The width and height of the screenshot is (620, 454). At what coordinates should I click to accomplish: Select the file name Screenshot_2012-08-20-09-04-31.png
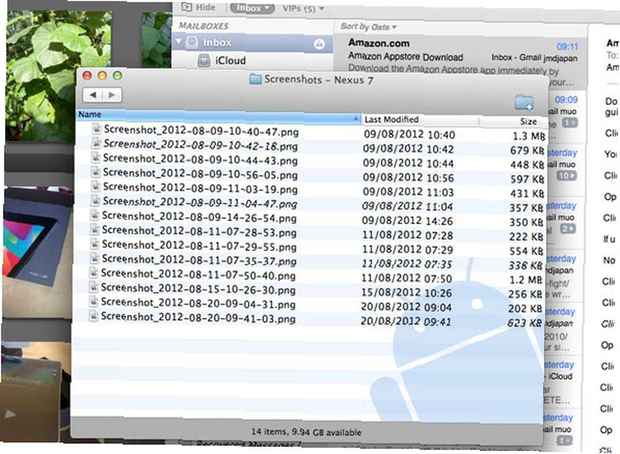tap(198, 304)
